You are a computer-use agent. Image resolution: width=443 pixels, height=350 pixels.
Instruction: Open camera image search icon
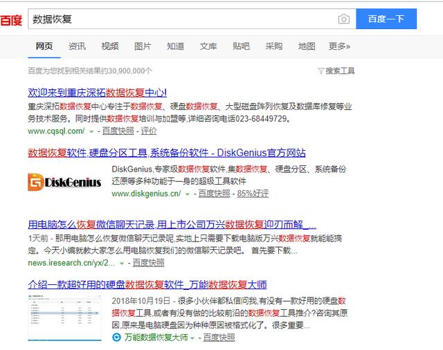click(343, 19)
